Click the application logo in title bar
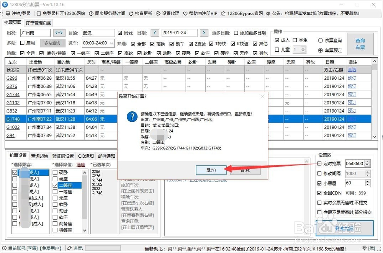Image resolution: width=383 pixels, height=253 pixels. 5,4
